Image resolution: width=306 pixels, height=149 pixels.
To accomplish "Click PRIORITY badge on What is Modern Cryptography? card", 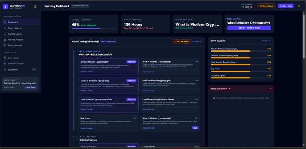I will [131, 62].
